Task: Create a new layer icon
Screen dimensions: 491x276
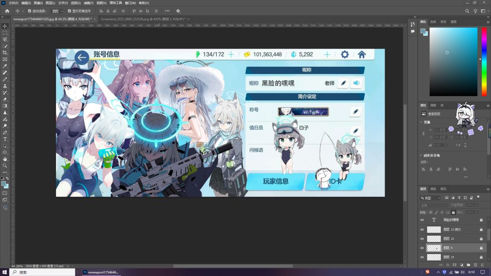Action: (476, 265)
